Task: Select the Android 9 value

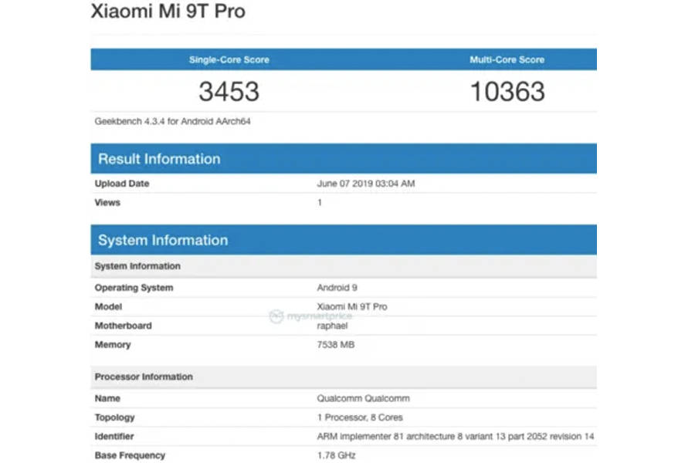Action: tap(337, 287)
